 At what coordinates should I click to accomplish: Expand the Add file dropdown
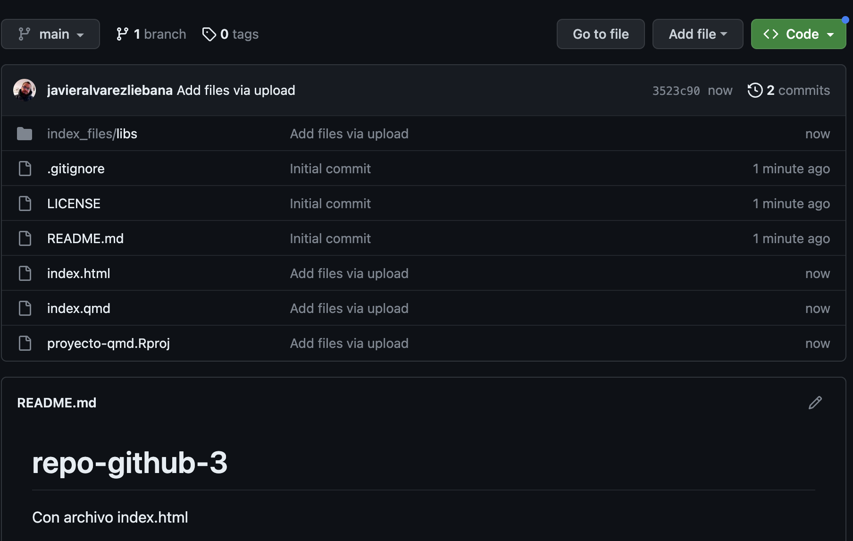coord(697,34)
